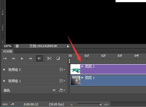Viewport: 146px width, 107px height.
Task: Split clip at playhead with scissors
Action: tap(49, 58)
